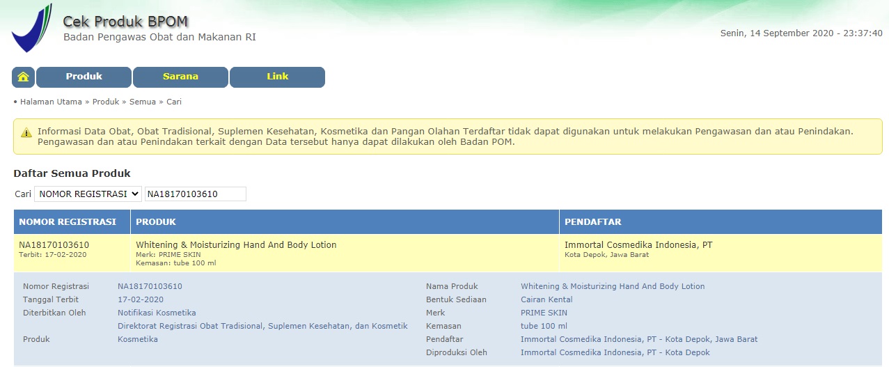Open the Sarana menu tab
The height and width of the screenshot is (367, 889).
(180, 77)
